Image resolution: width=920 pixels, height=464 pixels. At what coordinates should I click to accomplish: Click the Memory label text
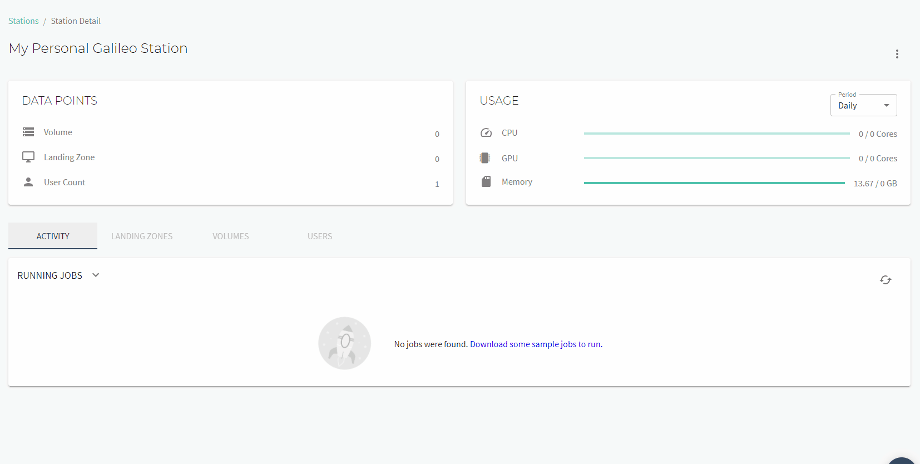(x=517, y=182)
